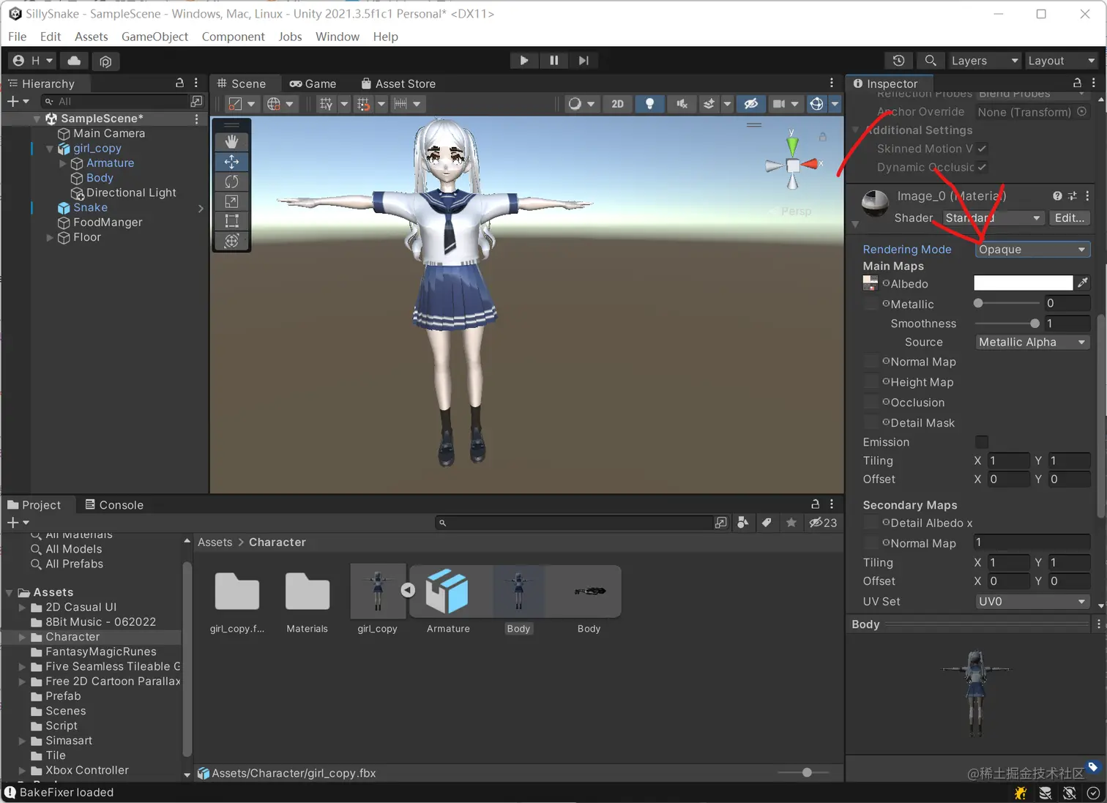Open the GameObject menu
The width and height of the screenshot is (1107, 803).
click(154, 36)
